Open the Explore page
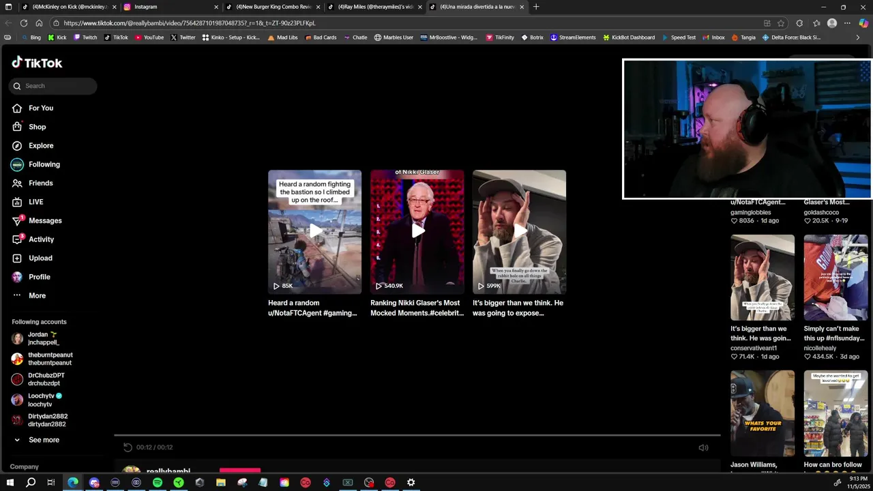 33,145
